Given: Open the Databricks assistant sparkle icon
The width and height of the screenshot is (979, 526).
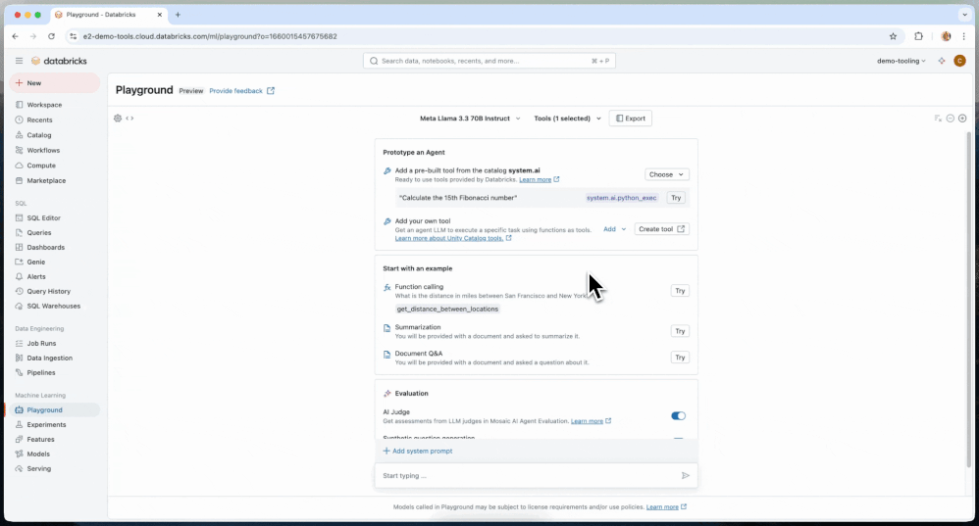Looking at the screenshot, I should [x=942, y=61].
